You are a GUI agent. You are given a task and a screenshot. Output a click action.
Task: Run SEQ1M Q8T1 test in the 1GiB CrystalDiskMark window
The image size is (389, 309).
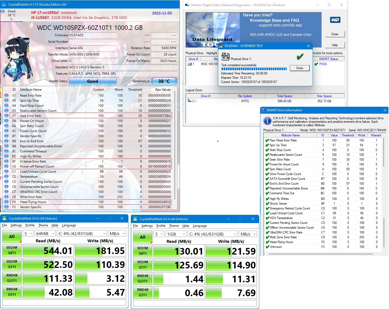pyautogui.click(x=143, y=251)
